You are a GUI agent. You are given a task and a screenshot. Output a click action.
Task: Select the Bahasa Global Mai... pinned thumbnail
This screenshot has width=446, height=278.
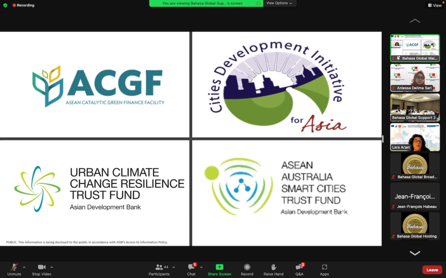click(415, 48)
